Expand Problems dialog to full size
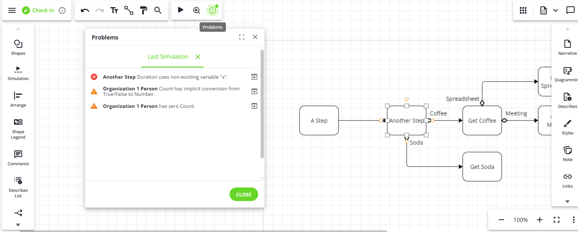Image resolution: width=578 pixels, height=232 pixels. coord(241,37)
